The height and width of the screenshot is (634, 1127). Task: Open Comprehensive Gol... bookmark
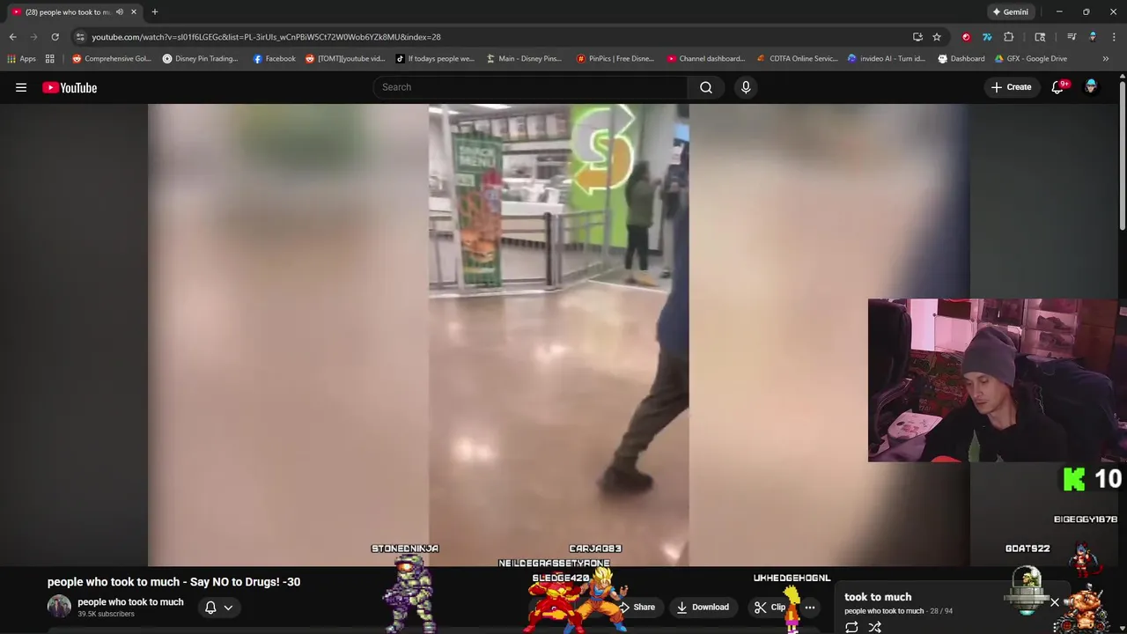click(x=111, y=59)
